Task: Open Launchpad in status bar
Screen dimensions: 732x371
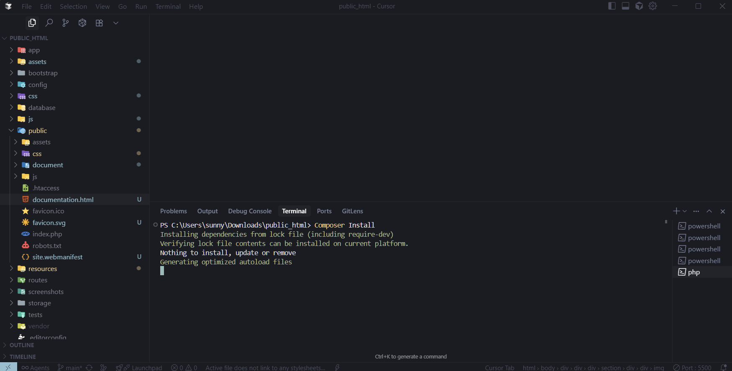Action: point(139,368)
